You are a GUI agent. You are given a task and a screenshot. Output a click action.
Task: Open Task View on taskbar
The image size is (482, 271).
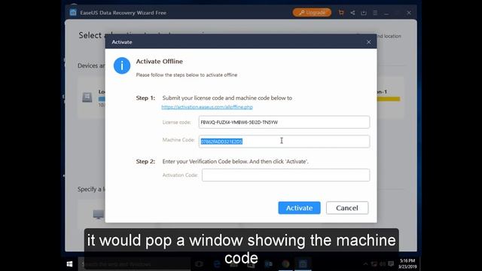(x=199, y=264)
